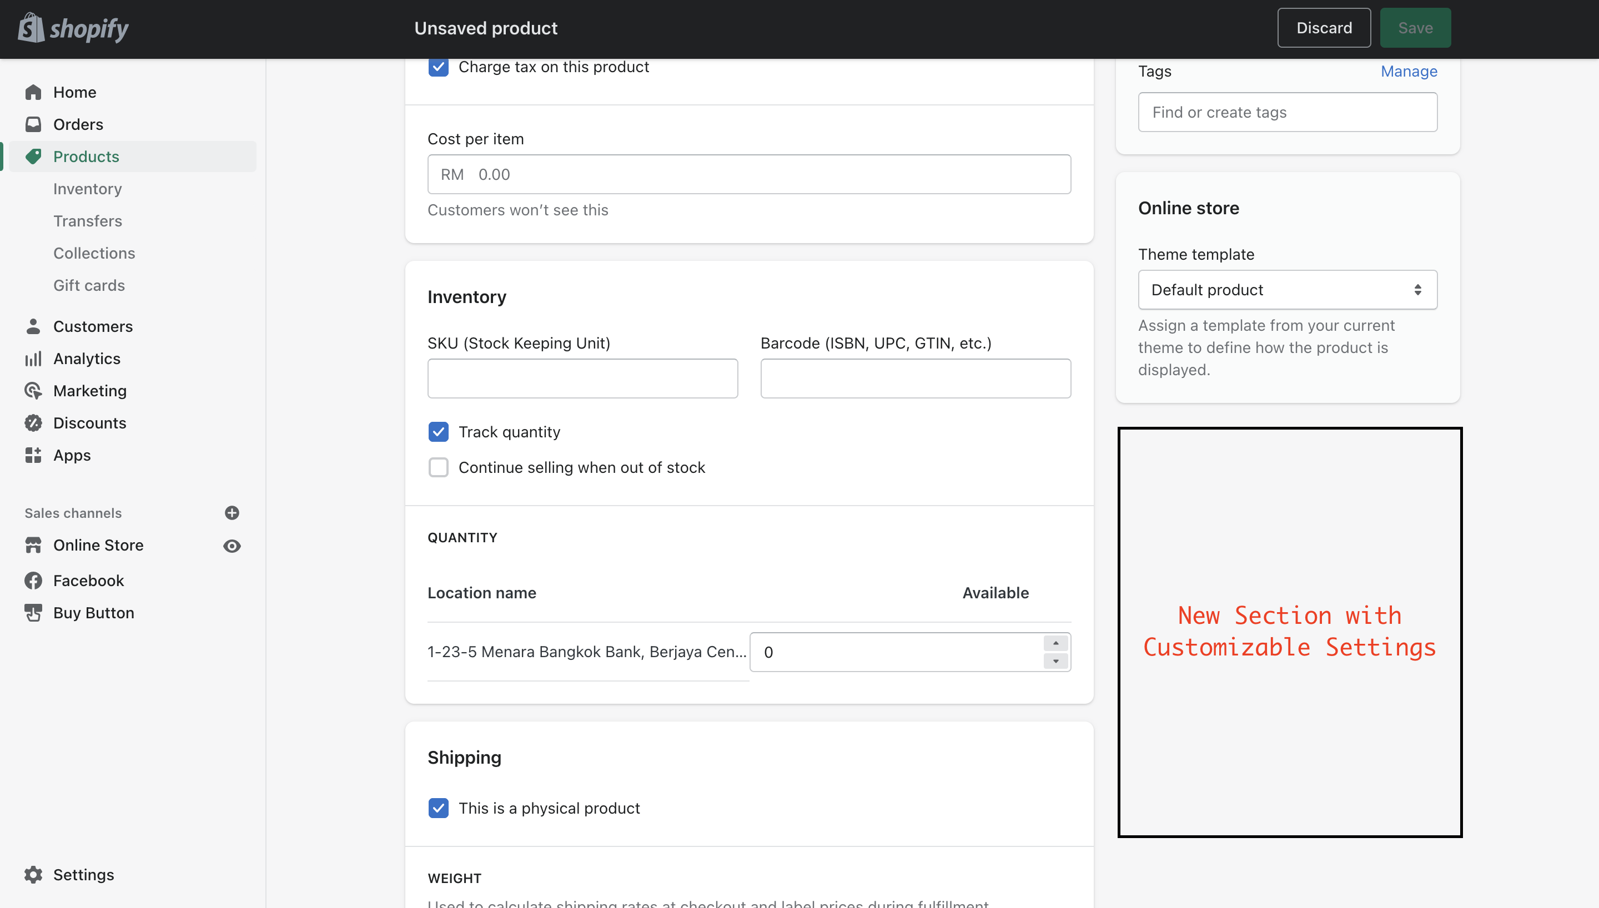Viewport: 1599px width, 908px height.
Task: Click the Customers person icon
Action: (x=33, y=326)
